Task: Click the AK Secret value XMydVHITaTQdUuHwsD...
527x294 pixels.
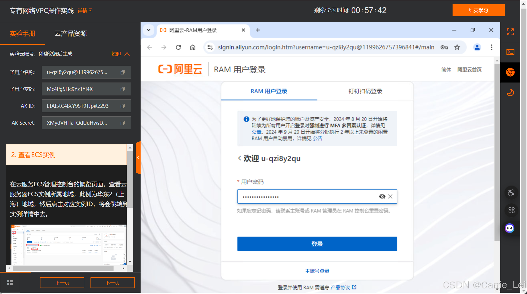Action: coord(77,123)
